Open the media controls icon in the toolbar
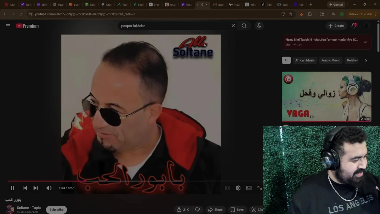 (334, 14)
